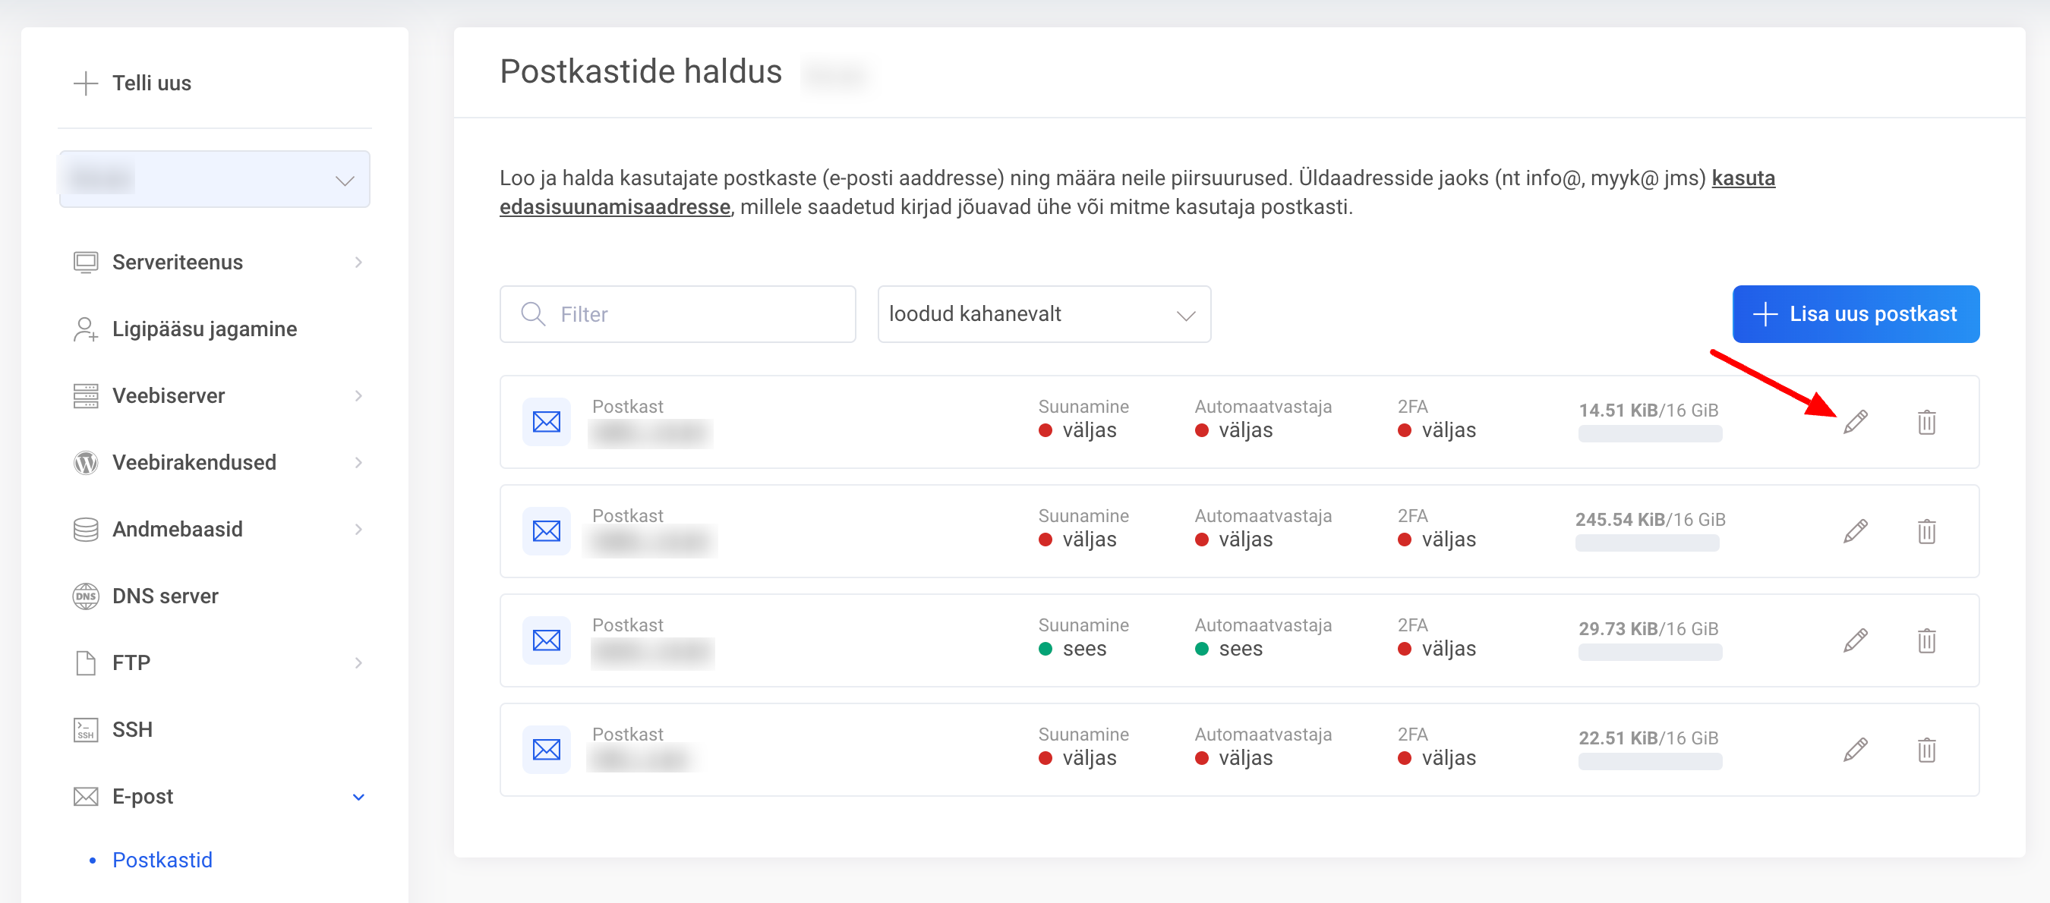Viewport: 2050px width, 903px height.
Task: Expand the Serveriteenus submenu chevron
Action: [x=358, y=263]
